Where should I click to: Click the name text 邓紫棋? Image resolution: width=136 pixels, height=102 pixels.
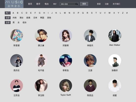[x=66, y=45]
